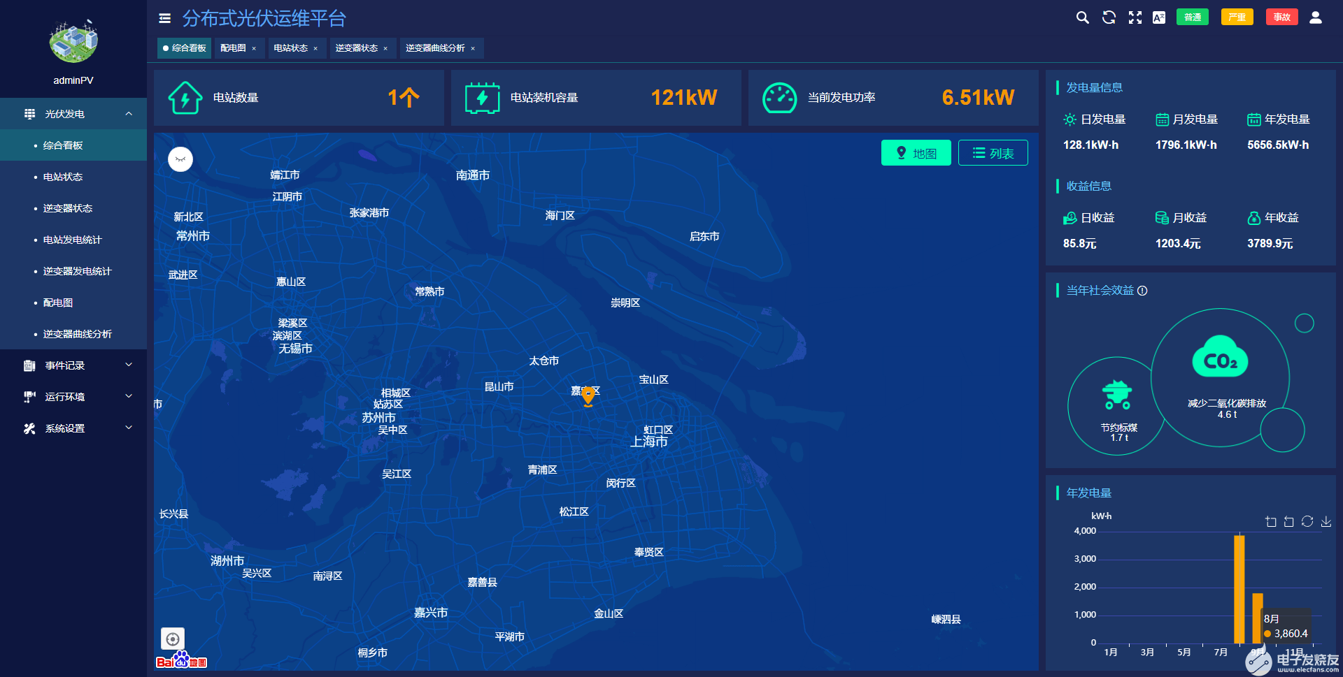Click the refresh icon in top header
The width and height of the screenshot is (1343, 677).
coord(1109,17)
